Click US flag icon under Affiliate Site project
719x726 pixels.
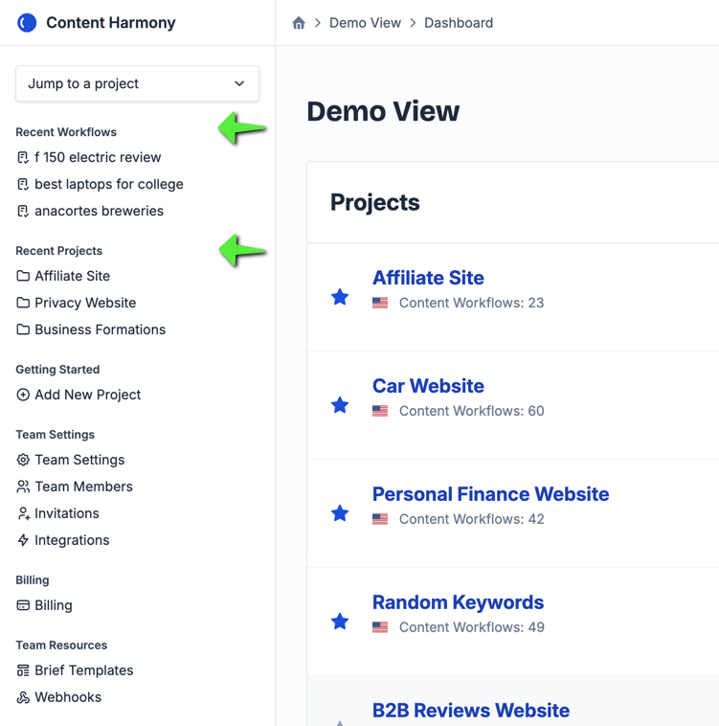point(380,303)
